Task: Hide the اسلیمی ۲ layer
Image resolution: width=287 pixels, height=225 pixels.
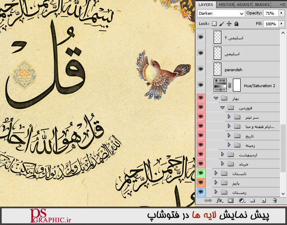Action: (201, 37)
